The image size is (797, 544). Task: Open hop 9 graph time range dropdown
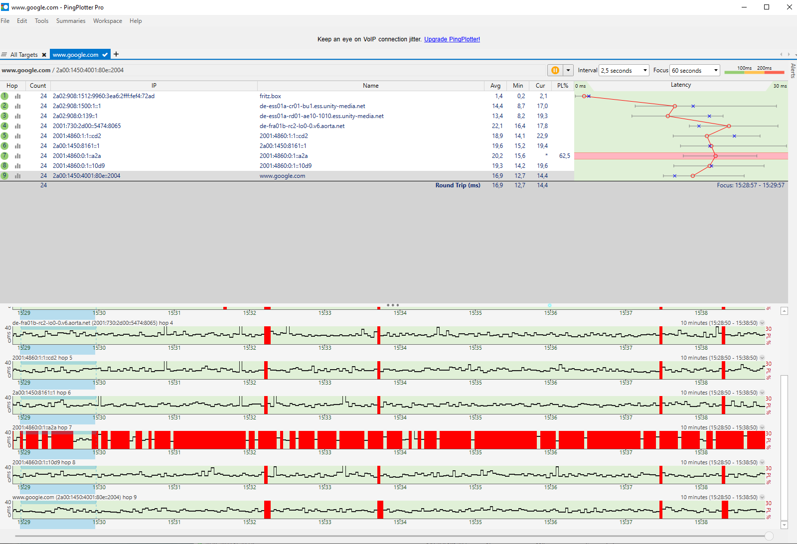[762, 497]
